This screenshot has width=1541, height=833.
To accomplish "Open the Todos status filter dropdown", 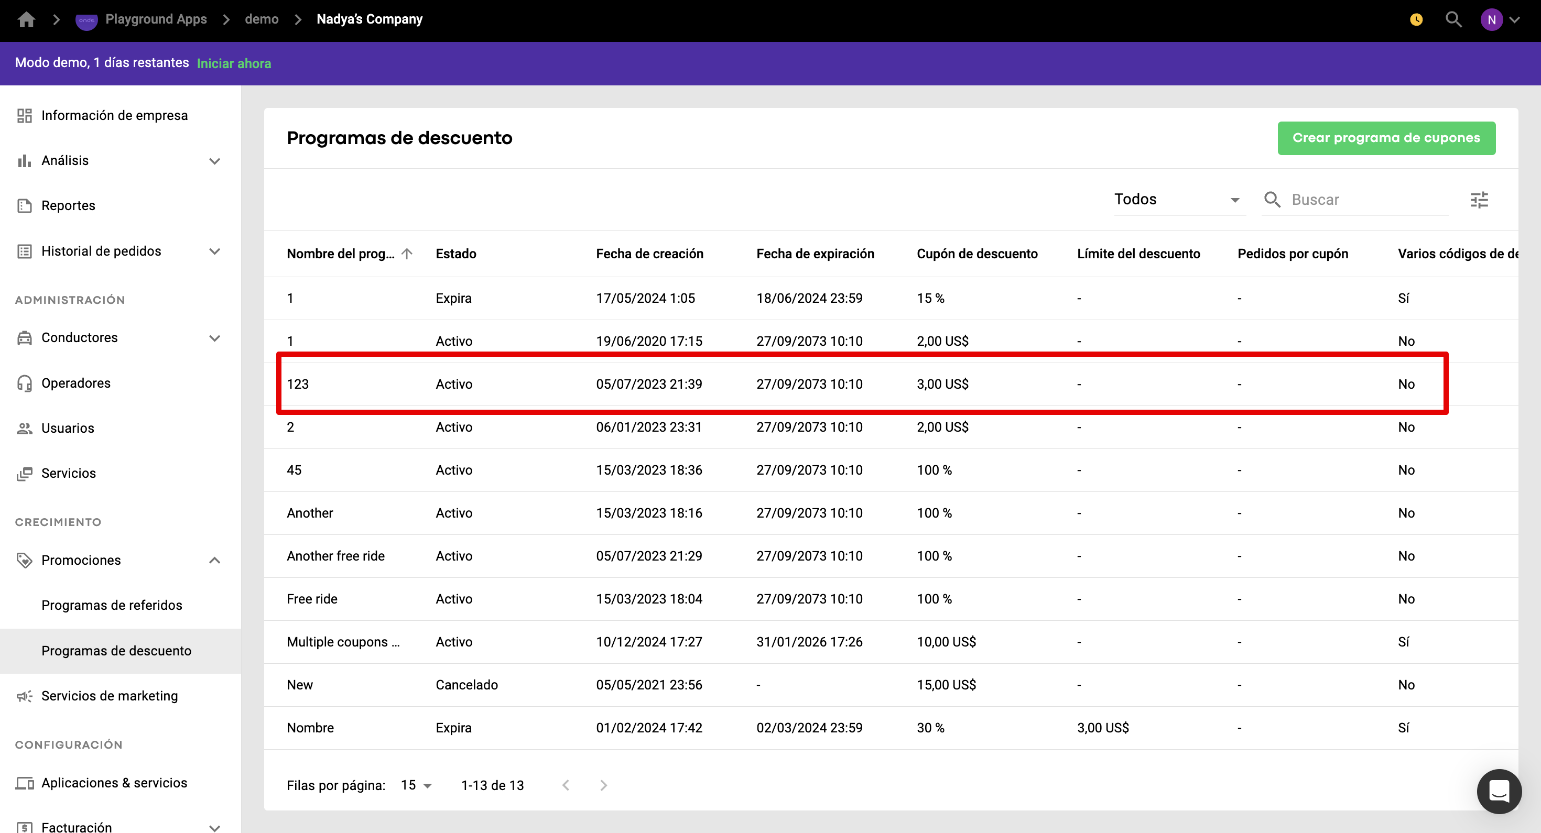I will [1178, 200].
